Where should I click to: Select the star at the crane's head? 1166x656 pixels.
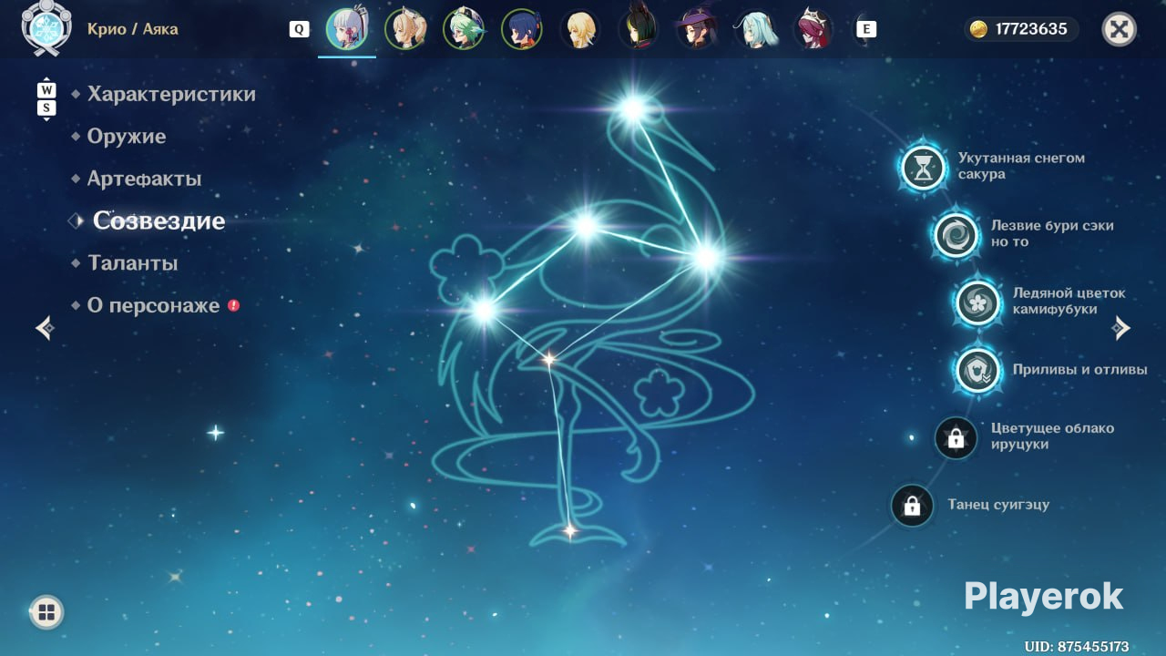pos(632,108)
